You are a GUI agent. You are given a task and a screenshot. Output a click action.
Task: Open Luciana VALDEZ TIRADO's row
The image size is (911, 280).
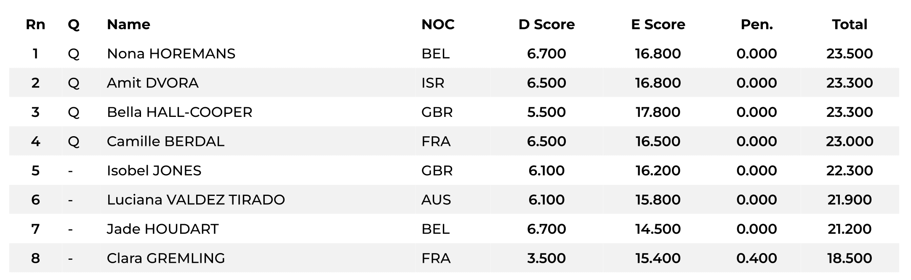196,200
